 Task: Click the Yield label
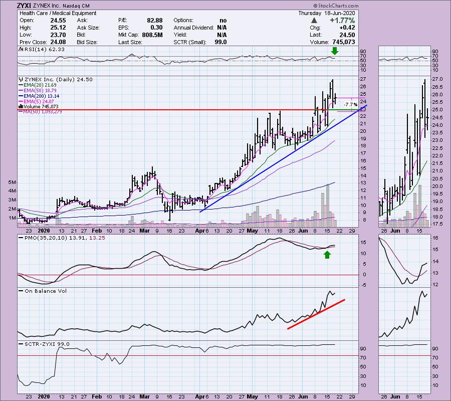[180, 35]
